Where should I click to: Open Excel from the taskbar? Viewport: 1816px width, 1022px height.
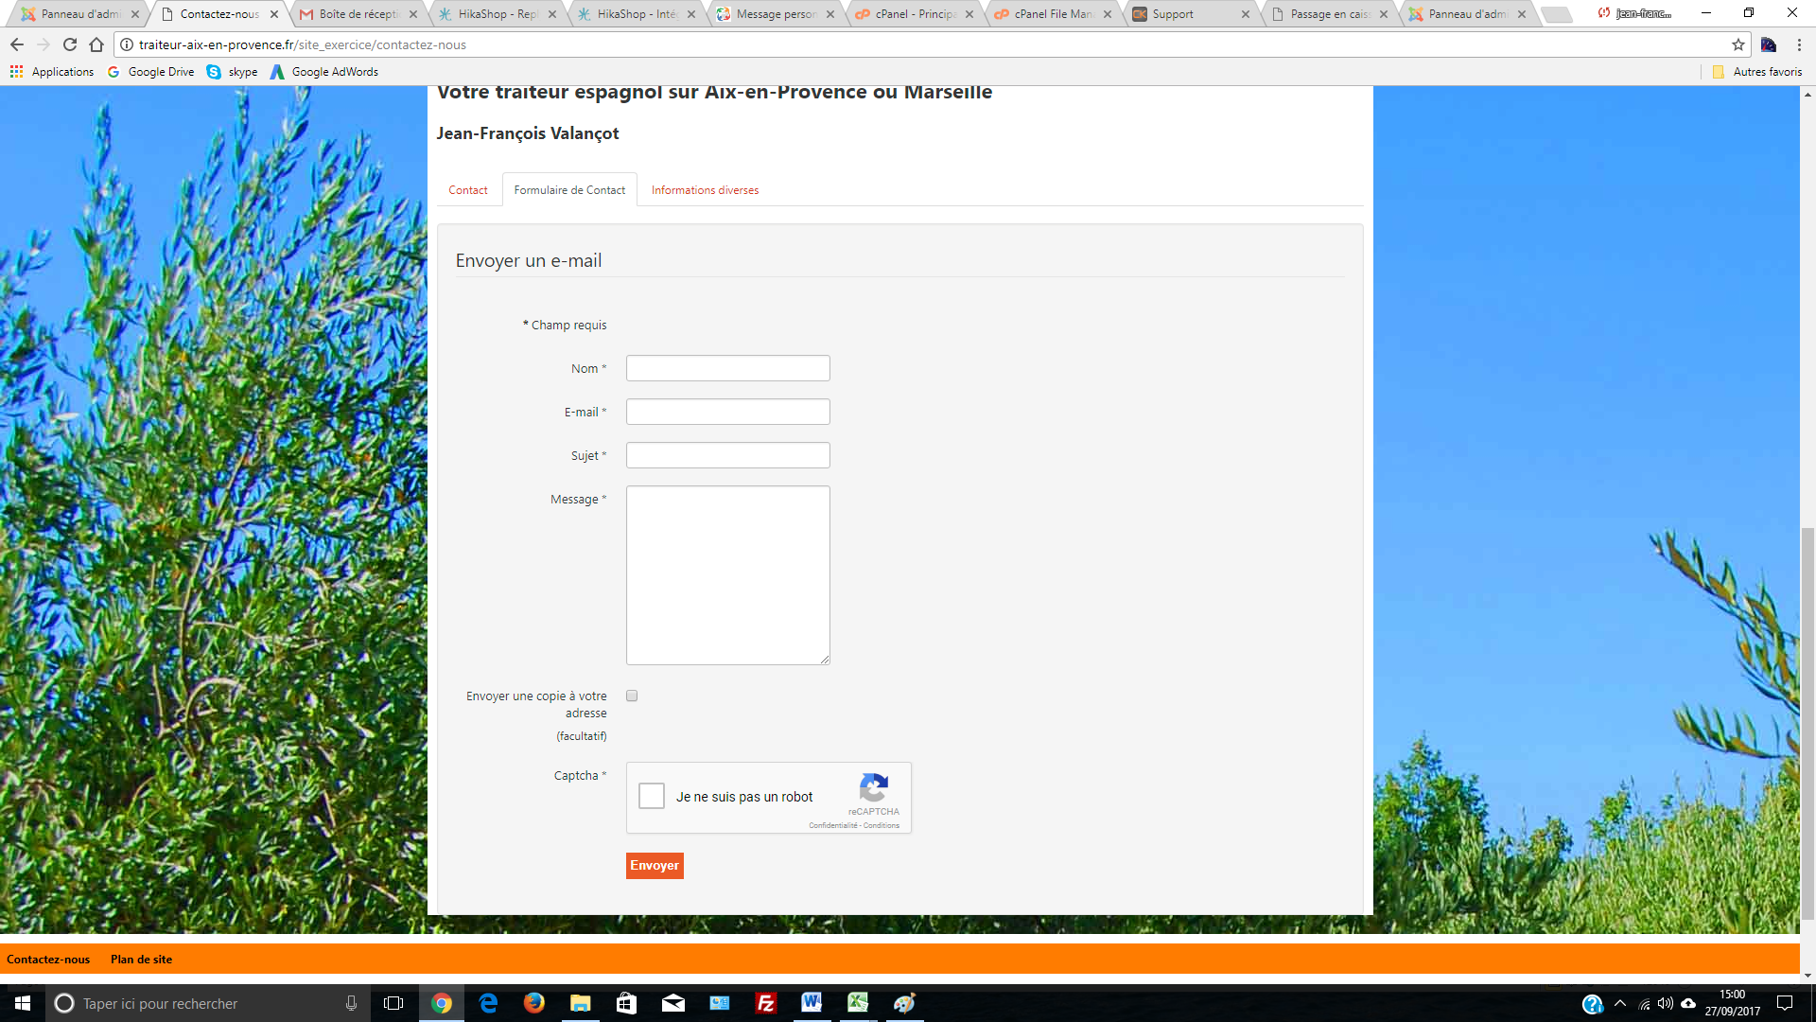(x=857, y=1003)
